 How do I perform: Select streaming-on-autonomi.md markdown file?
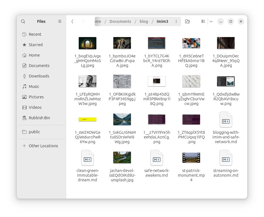[x=226, y=158]
